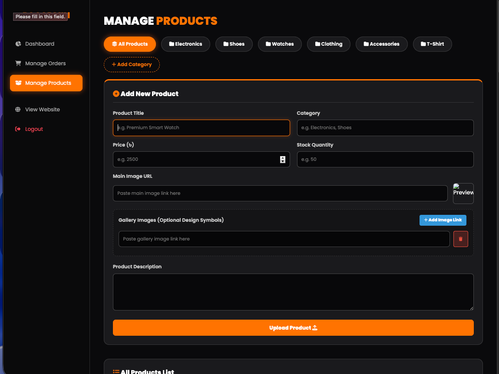
Task: Click the Dashboard pie chart icon
Action: [x=18, y=44]
